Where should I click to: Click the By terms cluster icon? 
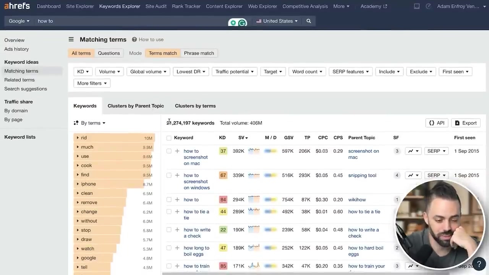(x=76, y=123)
